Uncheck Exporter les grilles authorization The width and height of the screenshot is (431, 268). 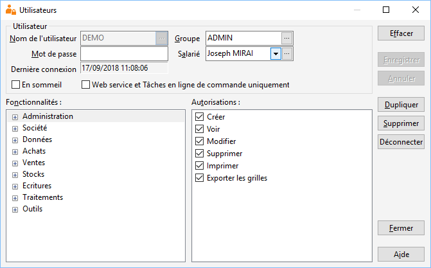[x=199, y=178]
